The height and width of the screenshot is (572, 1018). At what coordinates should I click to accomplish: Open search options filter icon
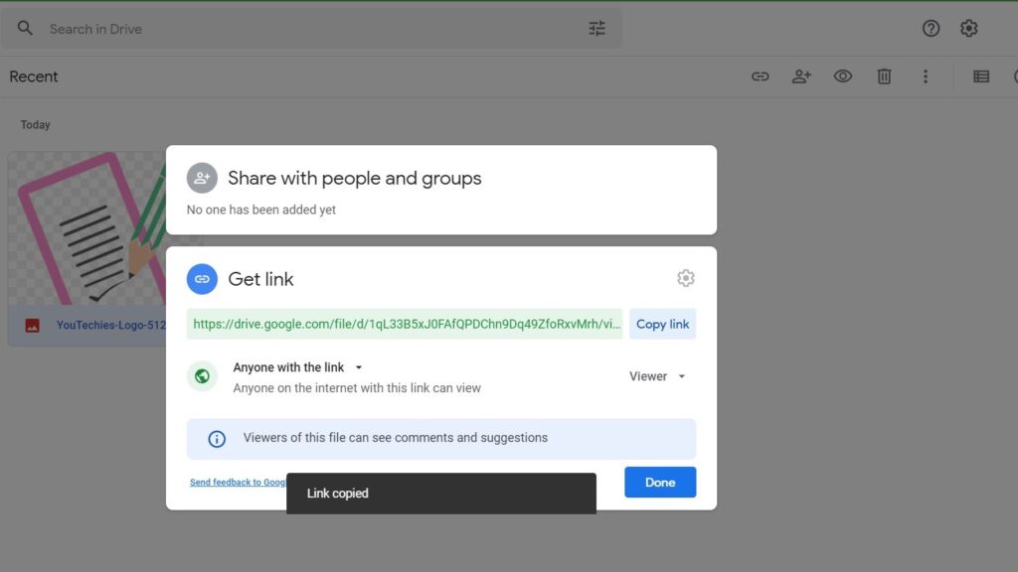(596, 29)
